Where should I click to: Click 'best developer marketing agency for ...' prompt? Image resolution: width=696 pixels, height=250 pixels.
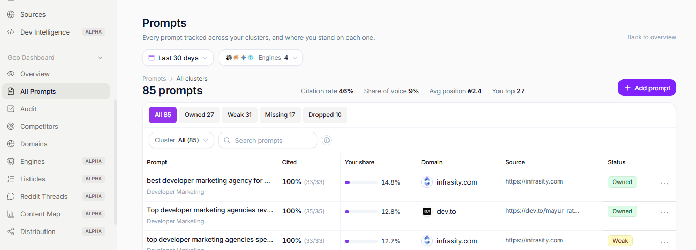click(209, 181)
